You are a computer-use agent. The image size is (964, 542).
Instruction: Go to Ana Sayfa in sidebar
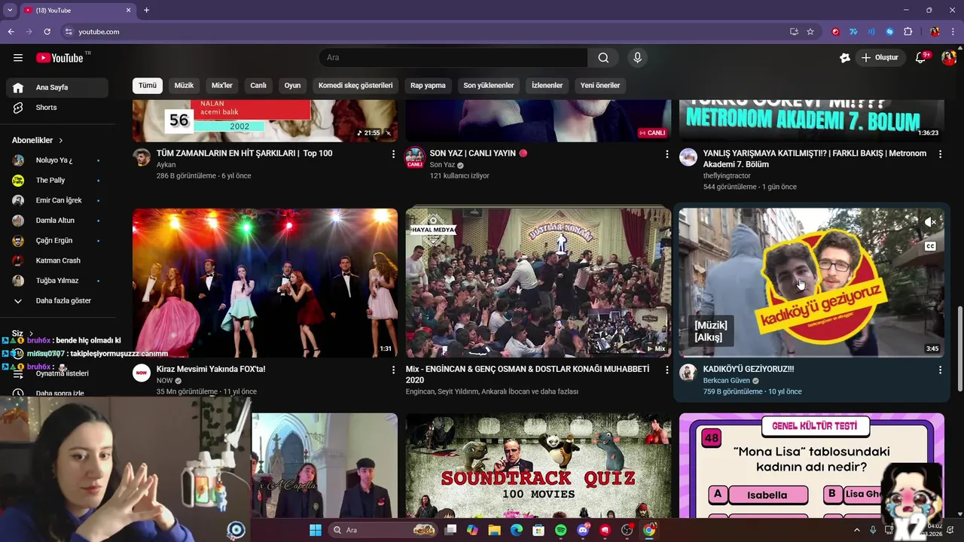click(57, 87)
